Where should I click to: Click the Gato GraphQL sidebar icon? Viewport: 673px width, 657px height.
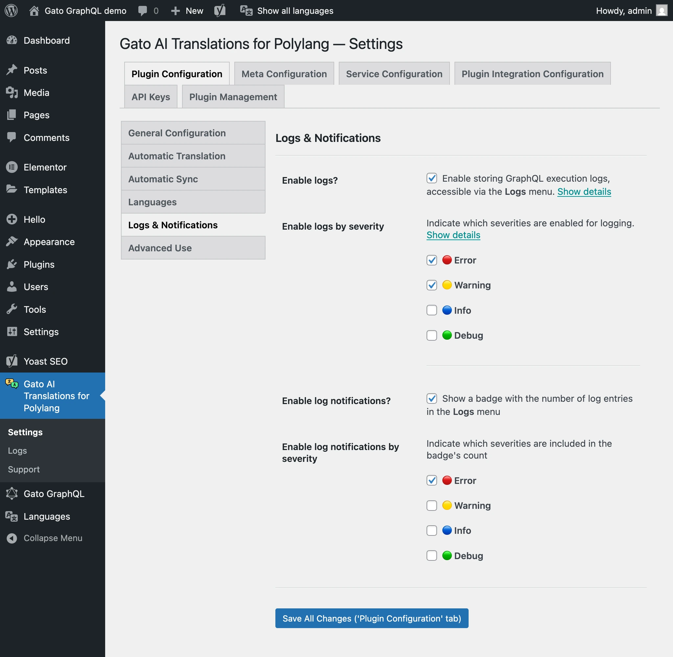pos(12,493)
